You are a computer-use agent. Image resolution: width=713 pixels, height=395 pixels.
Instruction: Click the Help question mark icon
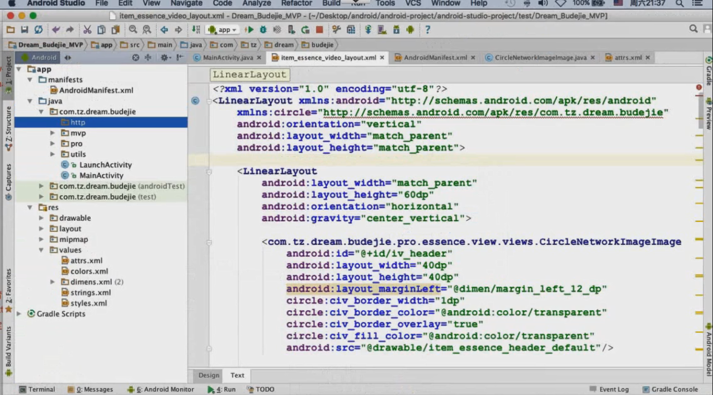coord(427,30)
